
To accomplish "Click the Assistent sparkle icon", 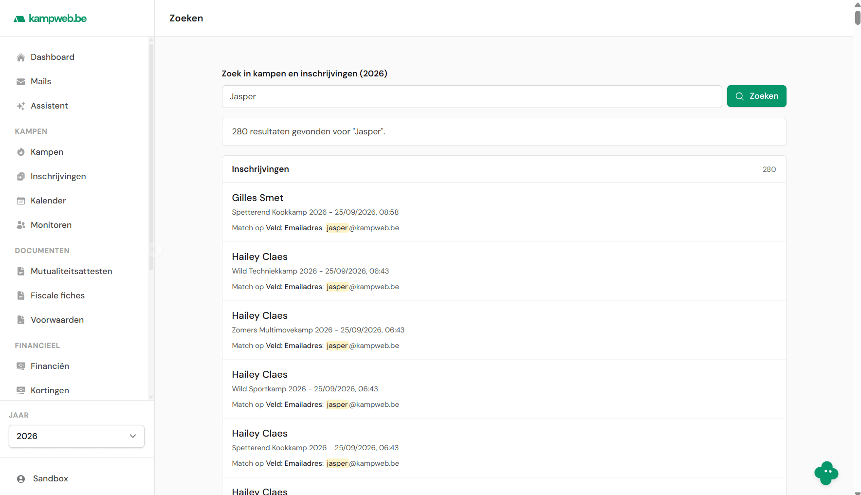I will [x=21, y=106].
